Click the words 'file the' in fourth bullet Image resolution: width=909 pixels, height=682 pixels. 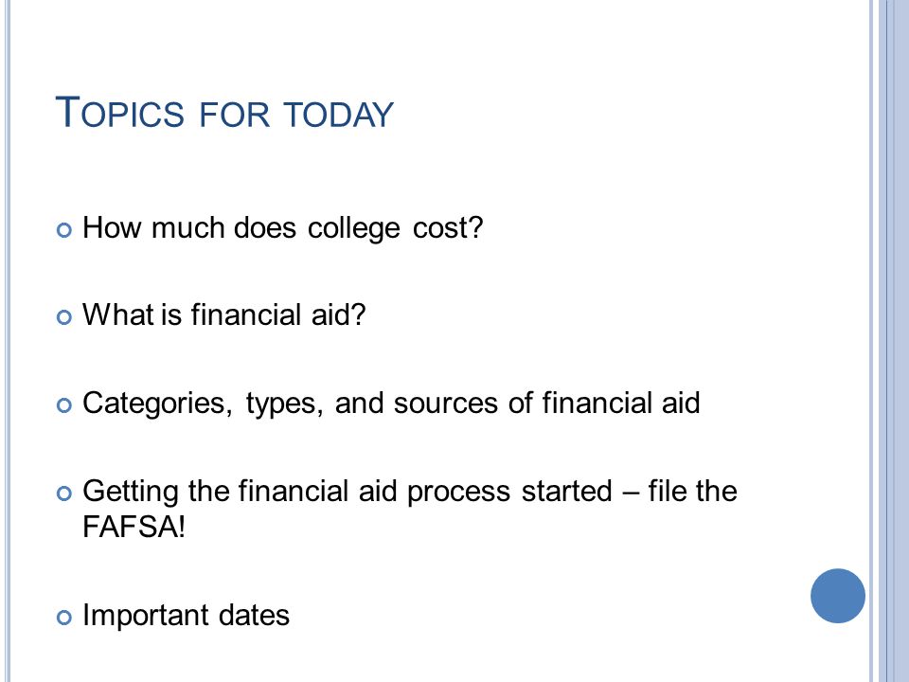pyautogui.click(x=693, y=491)
